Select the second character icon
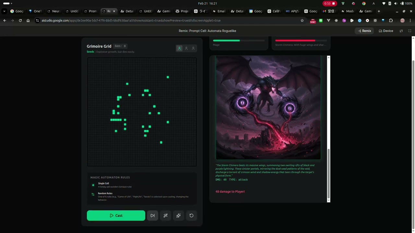415x233 pixels. 186,49
